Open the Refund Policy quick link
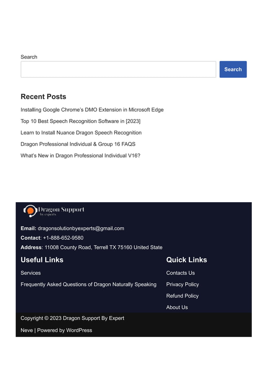260x368 pixels. coord(182,296)
